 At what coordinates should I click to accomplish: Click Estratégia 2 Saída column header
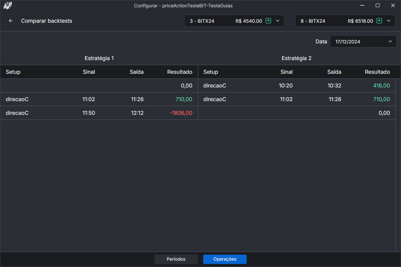tap(334, 72)
